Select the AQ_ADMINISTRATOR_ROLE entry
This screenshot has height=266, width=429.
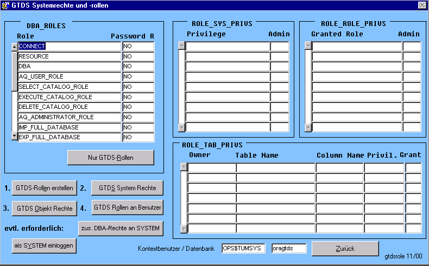pyautogui.click(x=69, y=117)
